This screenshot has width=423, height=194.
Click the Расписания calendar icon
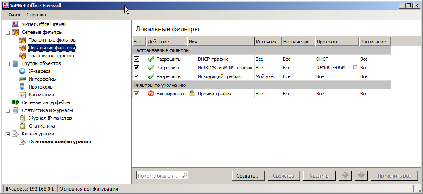(x=22, y=95)
